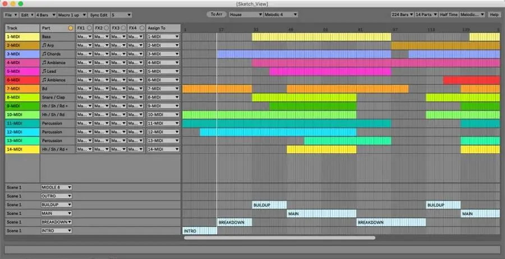The image size is (505, 259).
Task: Open the FX1 dropdown on the Bass row
Action: pos(84,36)
